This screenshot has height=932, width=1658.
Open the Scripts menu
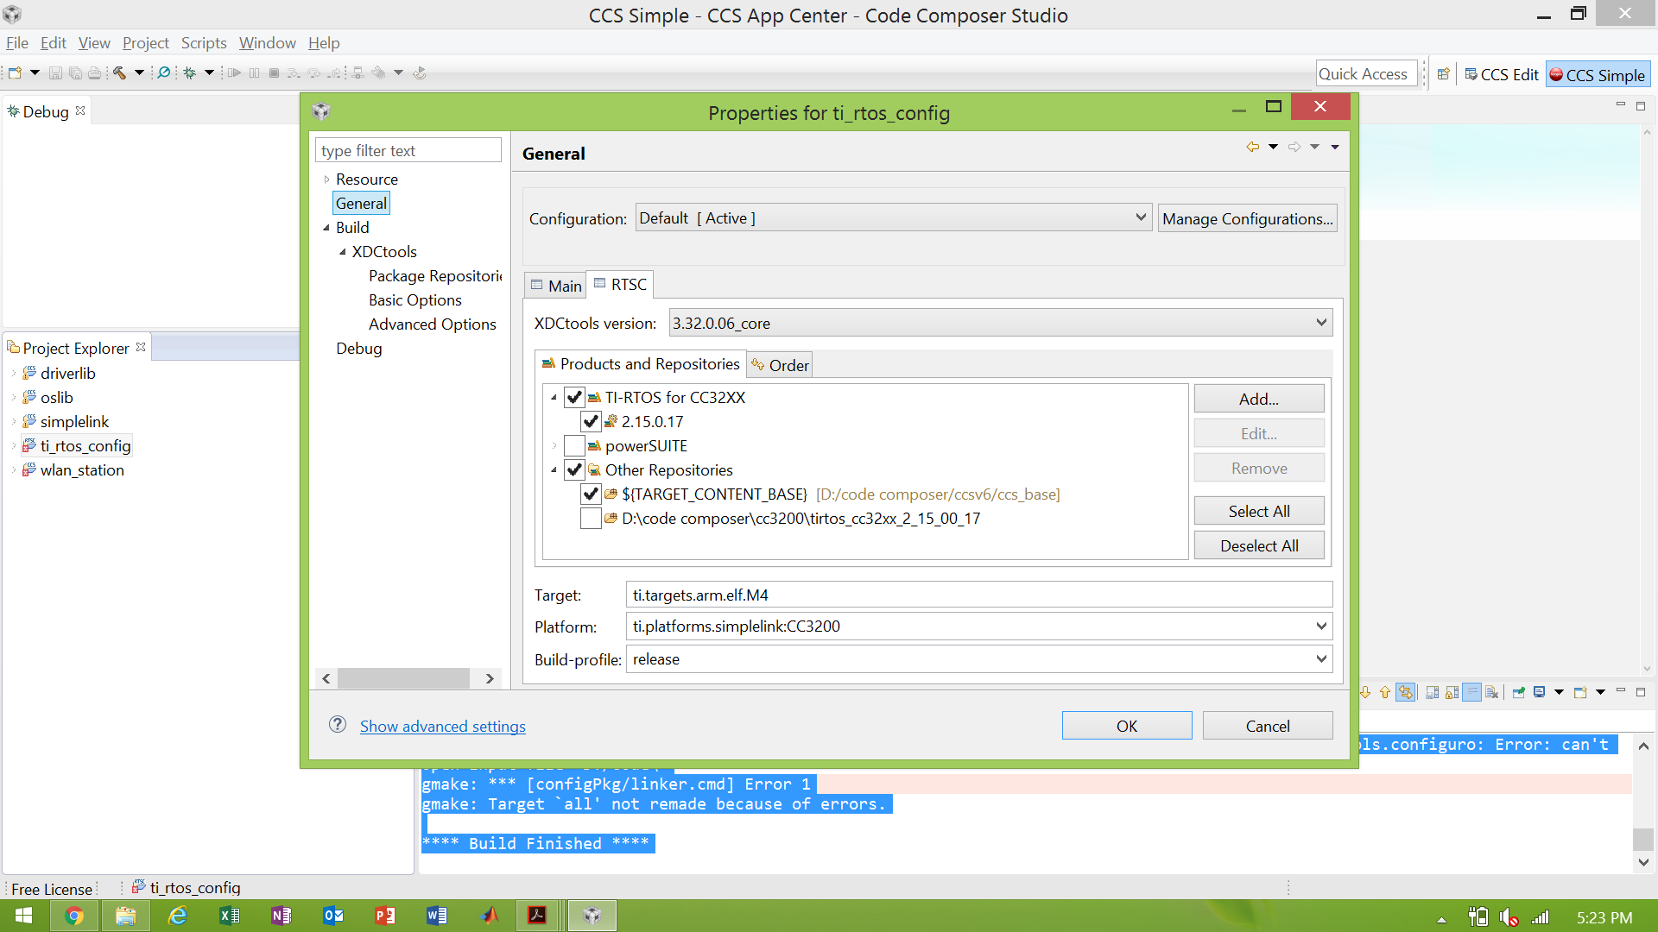(204, 43)
